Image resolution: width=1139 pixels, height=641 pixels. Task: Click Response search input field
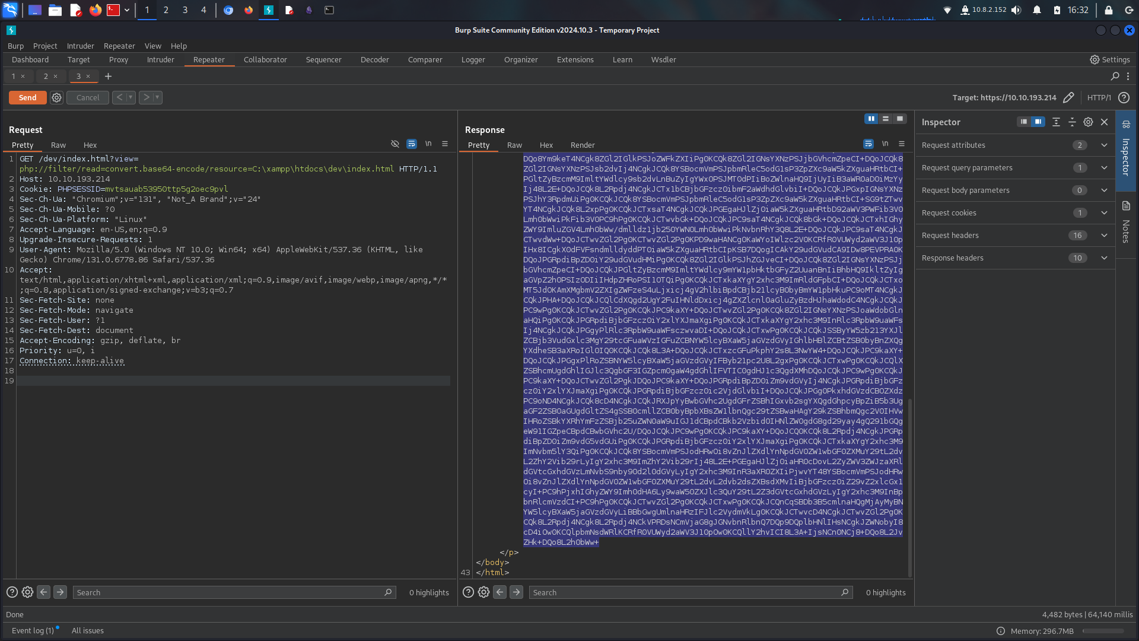click(691, 592)
